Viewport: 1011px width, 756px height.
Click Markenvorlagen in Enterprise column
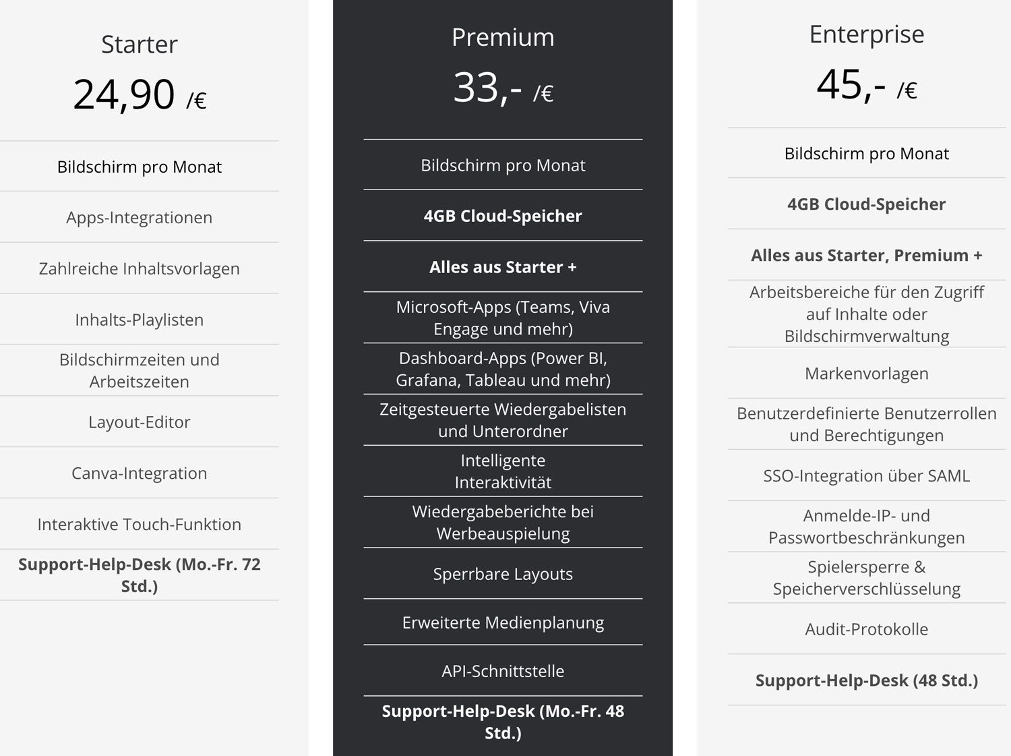pos(866,374)
